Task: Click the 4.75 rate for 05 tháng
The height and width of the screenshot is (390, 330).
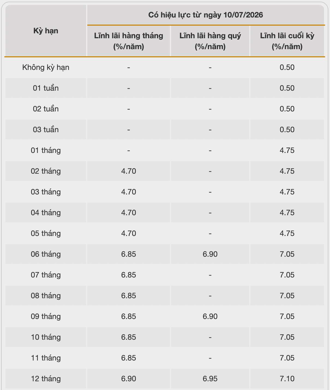Action: pos(287,233)
